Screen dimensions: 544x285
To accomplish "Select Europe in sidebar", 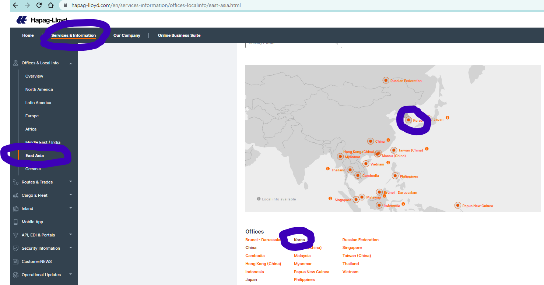I will (32, 116).
